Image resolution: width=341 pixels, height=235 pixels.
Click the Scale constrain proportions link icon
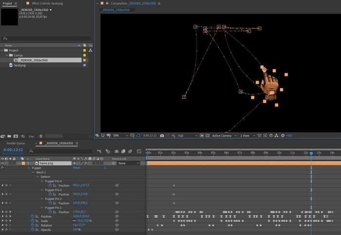point(75,220)
